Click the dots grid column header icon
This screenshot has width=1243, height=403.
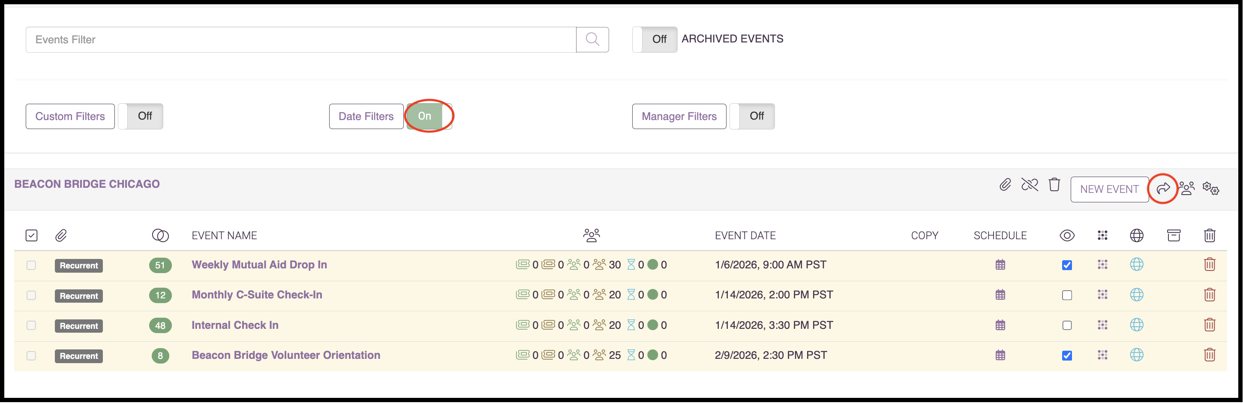tap(1102, 235)
